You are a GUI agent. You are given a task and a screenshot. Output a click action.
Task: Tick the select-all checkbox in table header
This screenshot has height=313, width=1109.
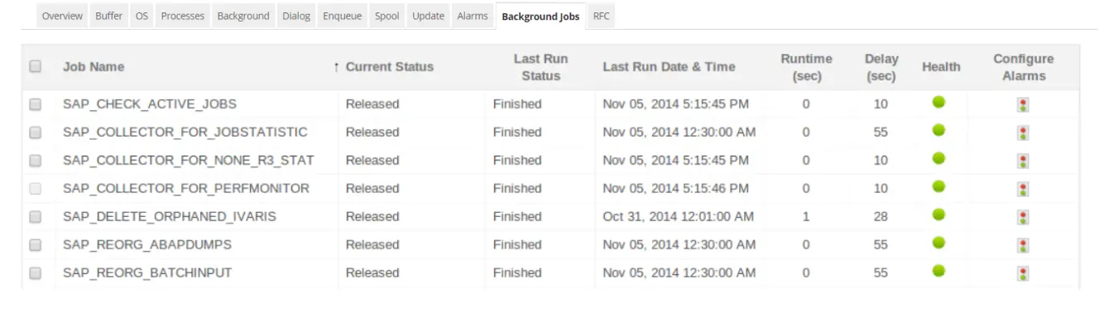pyautogui.click(x=36, y=67)
